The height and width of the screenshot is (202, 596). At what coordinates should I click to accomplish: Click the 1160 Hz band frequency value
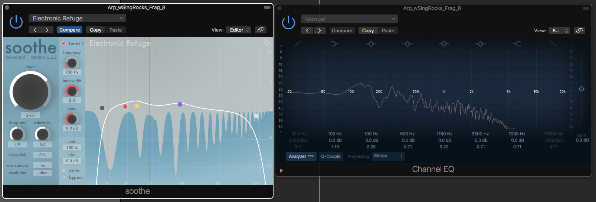pos(444,134)
